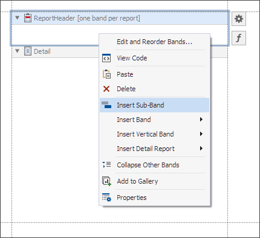Open the expression editor f button

click(239, 38)
